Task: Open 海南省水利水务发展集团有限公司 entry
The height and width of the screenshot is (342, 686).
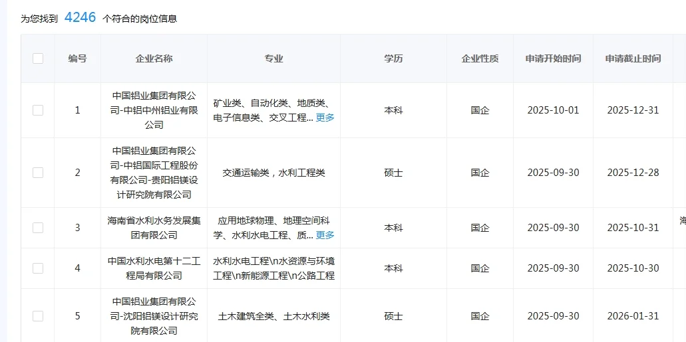Action: pos(154,228)
